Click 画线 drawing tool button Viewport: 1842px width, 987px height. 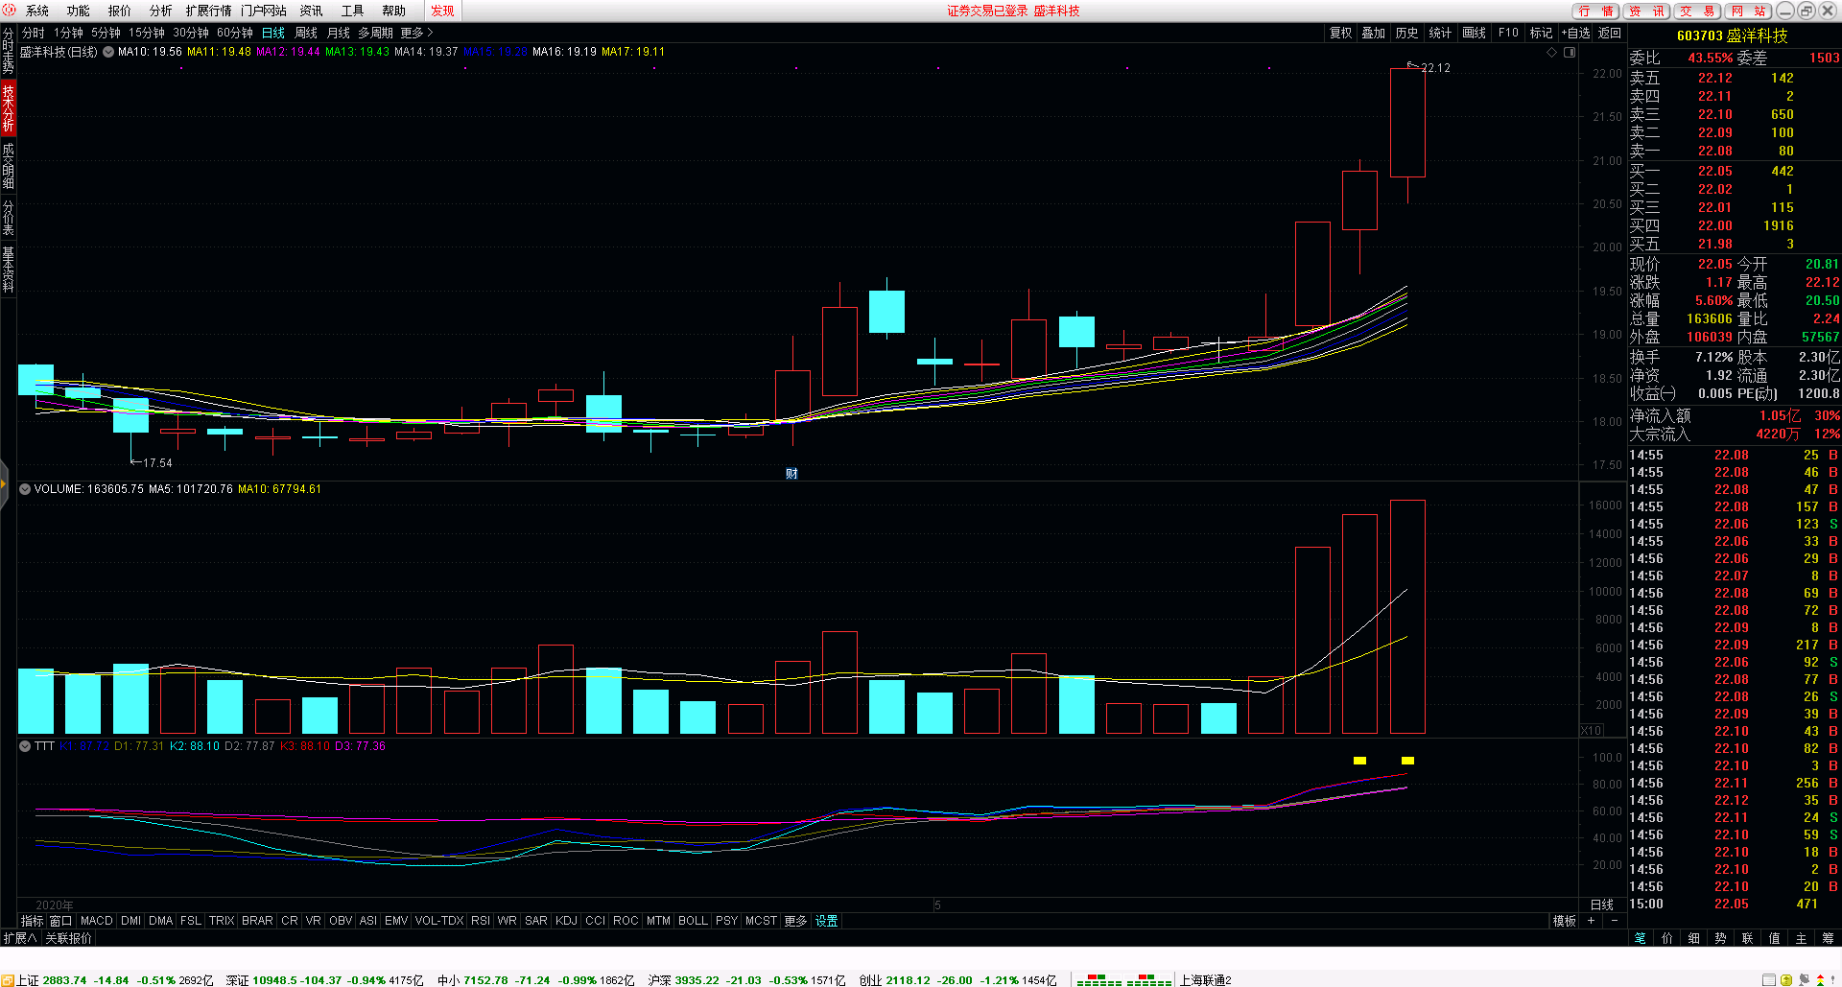click(1474, 33)
